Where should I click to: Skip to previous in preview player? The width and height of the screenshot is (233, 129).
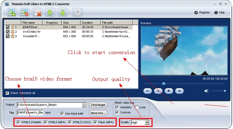(148, 91)
